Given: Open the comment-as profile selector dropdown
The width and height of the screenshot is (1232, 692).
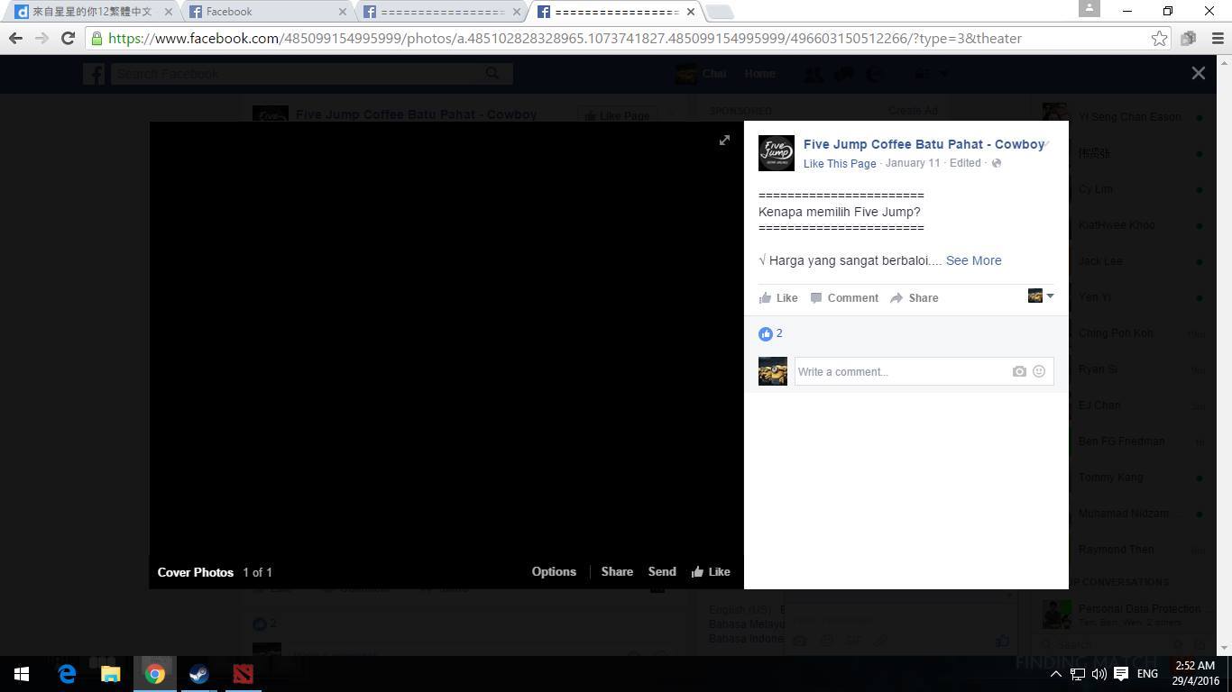Looking at the screenshot, I should click(x=1041, y=296).
